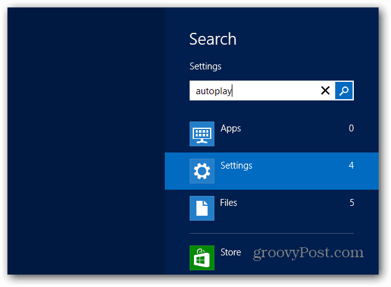The height and width of the screenshot is (287, 391).
Task: Click the Search heading text
Action: pos(213,39)
